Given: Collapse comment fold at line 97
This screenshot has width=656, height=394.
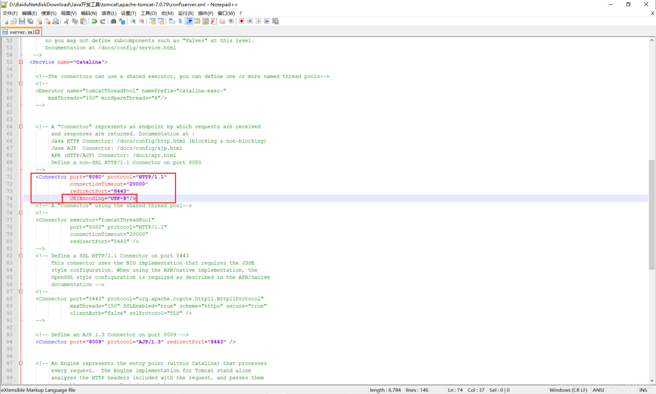Looking at the screenshot, I should [21, 363].
